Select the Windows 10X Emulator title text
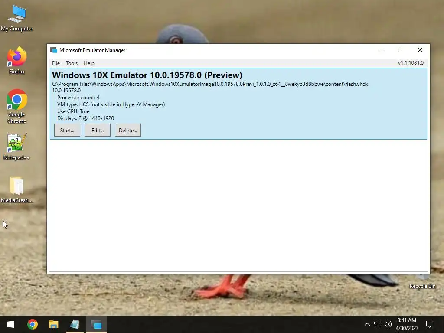 (147, 75)
